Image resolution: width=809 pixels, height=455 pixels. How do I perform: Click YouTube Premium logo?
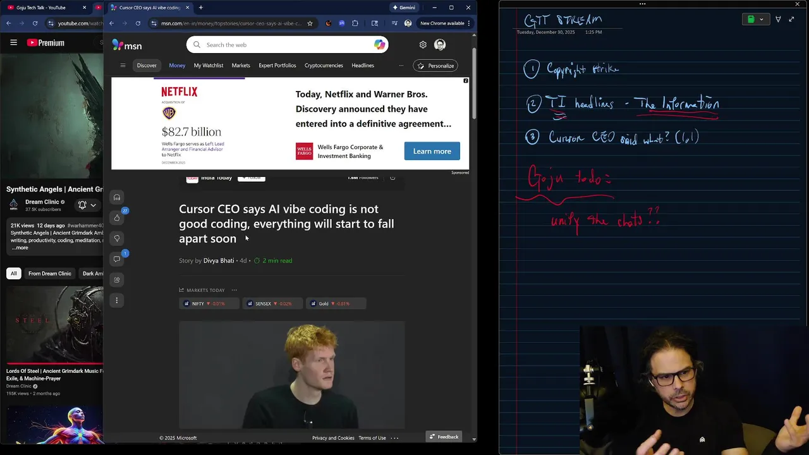46,42
